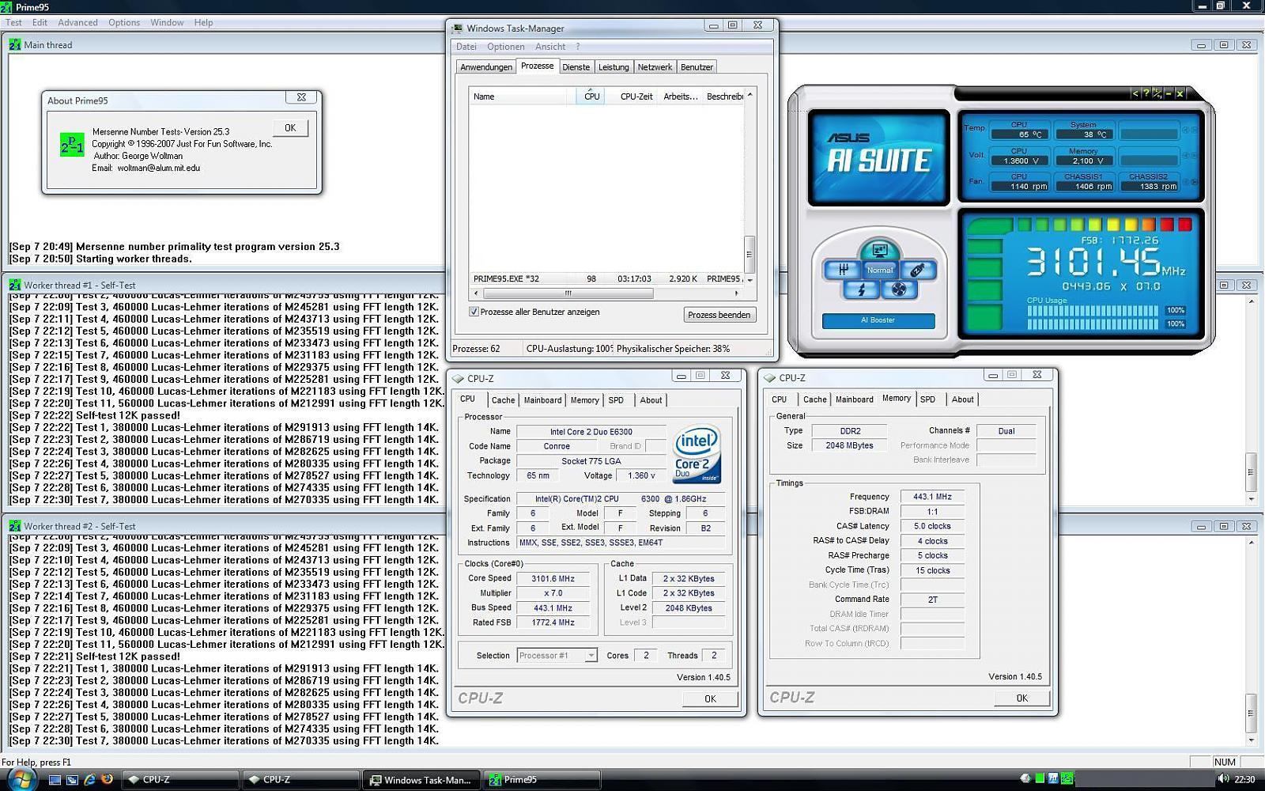1265x791 pixels.
Task: Click Intel Core 2 Duo logo in CPU-Z
Action: click(697, 455)
